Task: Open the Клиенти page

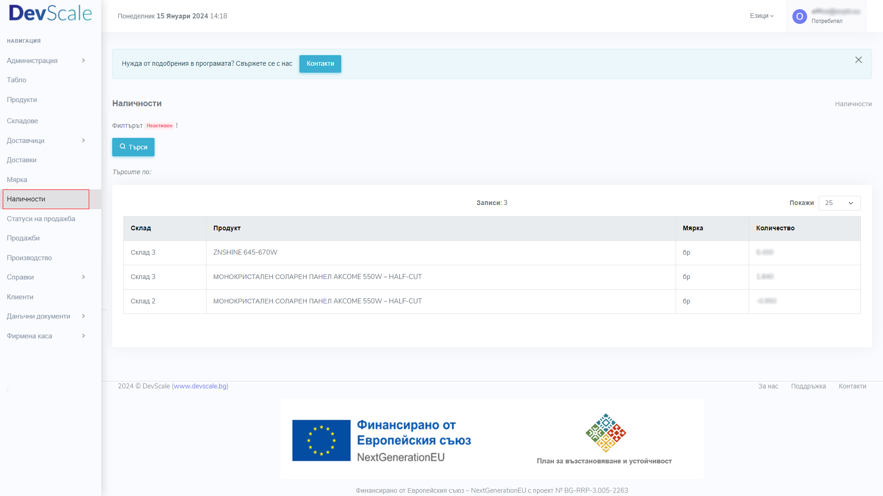Action: coord(20,297)
